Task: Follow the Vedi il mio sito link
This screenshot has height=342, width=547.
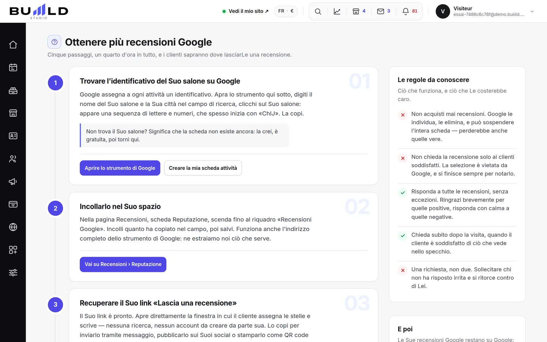Action: [x=245, y=11]
